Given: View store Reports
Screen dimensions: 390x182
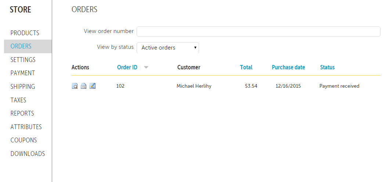Looking at the screenshot, I should click(22, 113).
